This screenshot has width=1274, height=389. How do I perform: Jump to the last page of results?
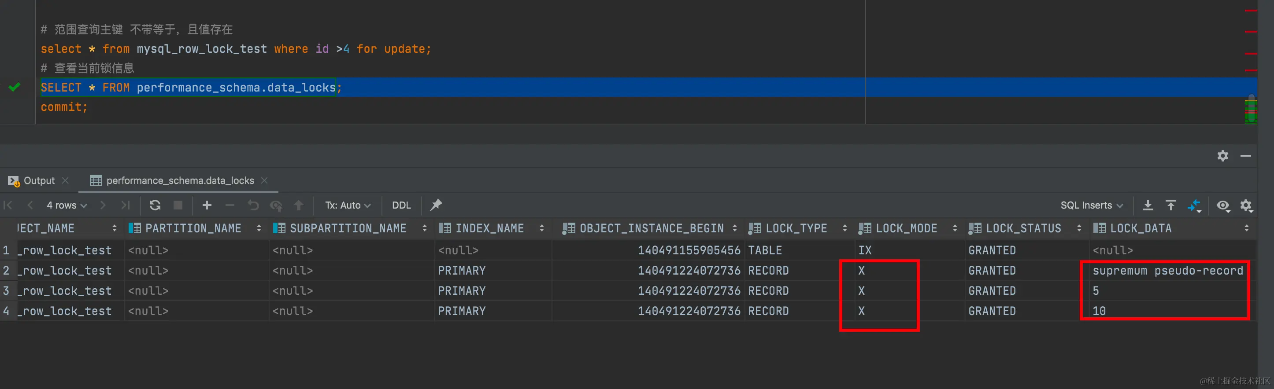[126, 205]
